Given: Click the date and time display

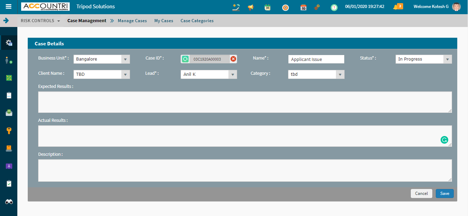Looking at the screenshot, I should tap(365, 7).
